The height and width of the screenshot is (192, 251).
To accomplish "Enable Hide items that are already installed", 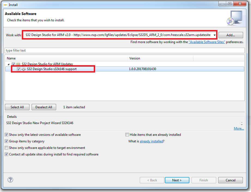I will (127, 135).
